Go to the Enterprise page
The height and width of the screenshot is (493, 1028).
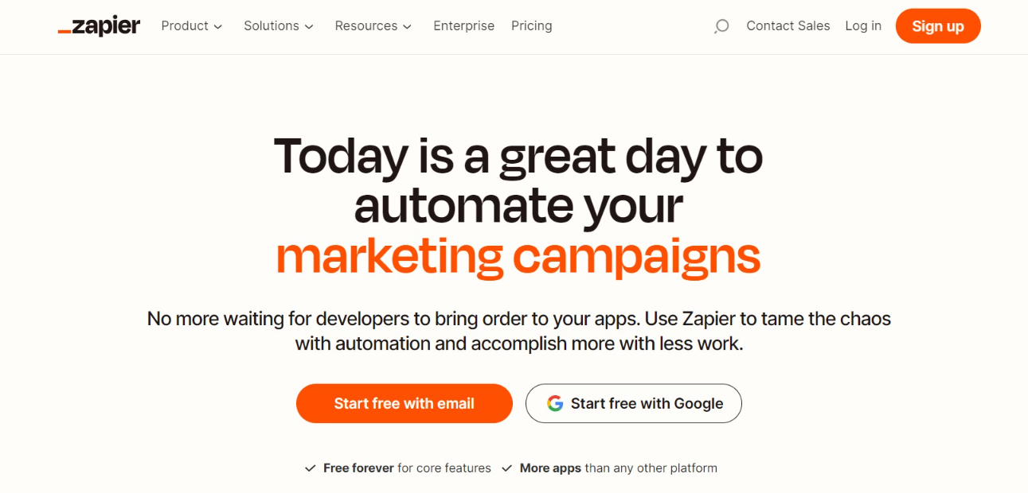[463, 26]
